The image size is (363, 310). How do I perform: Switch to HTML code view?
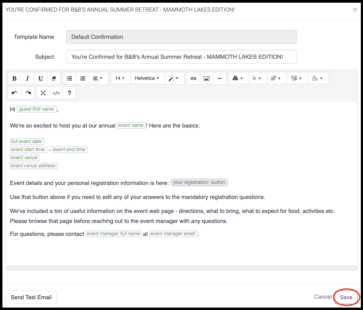pos(56,93)
